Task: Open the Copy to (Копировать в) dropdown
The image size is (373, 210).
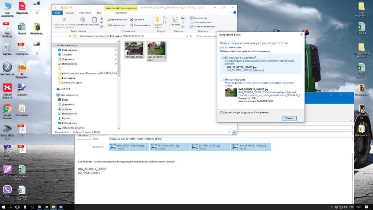Action: coord(116,25)
